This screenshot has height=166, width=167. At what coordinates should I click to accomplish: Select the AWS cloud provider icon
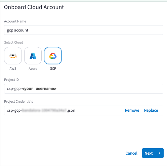click(13, 56)
